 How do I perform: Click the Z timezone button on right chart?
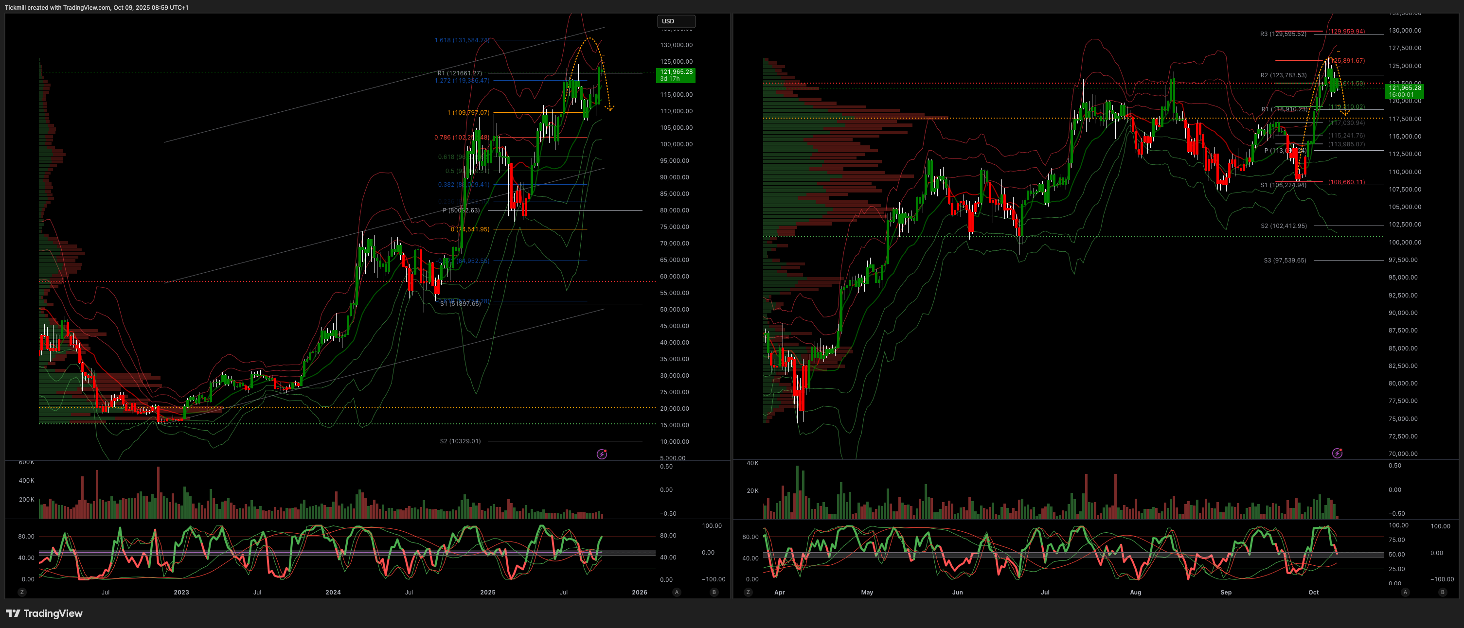click(x=748, y=592)
